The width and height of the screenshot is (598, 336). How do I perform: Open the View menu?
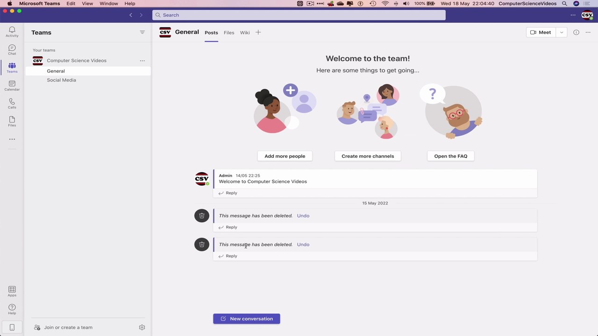coord(87,4)
